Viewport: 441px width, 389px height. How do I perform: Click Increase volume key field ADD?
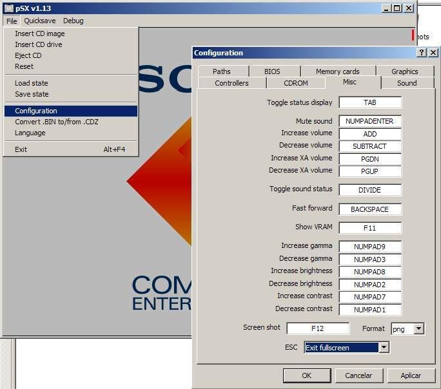pos(370,134)
